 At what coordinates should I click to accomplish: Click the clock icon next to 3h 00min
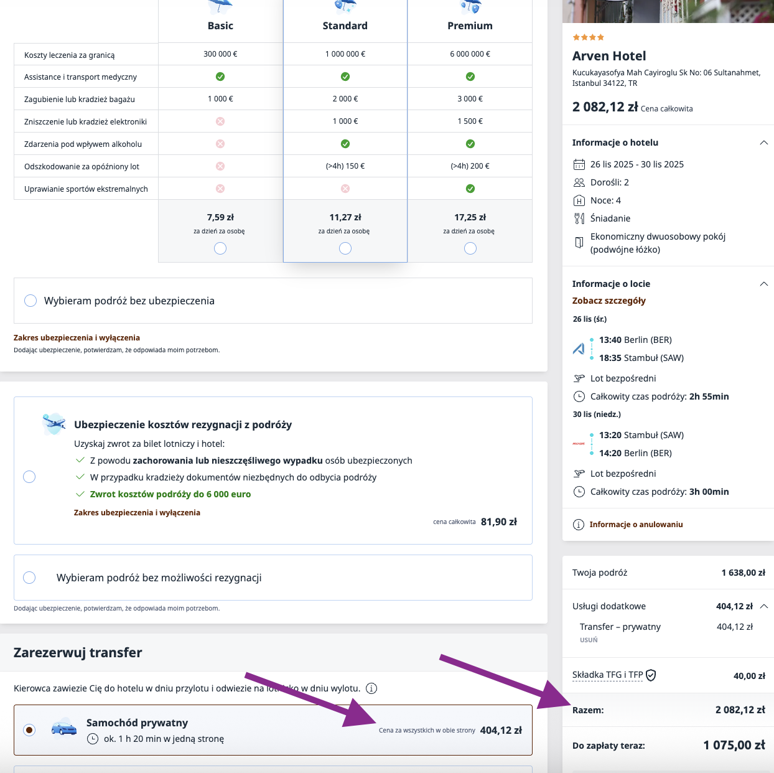point(579,492)
